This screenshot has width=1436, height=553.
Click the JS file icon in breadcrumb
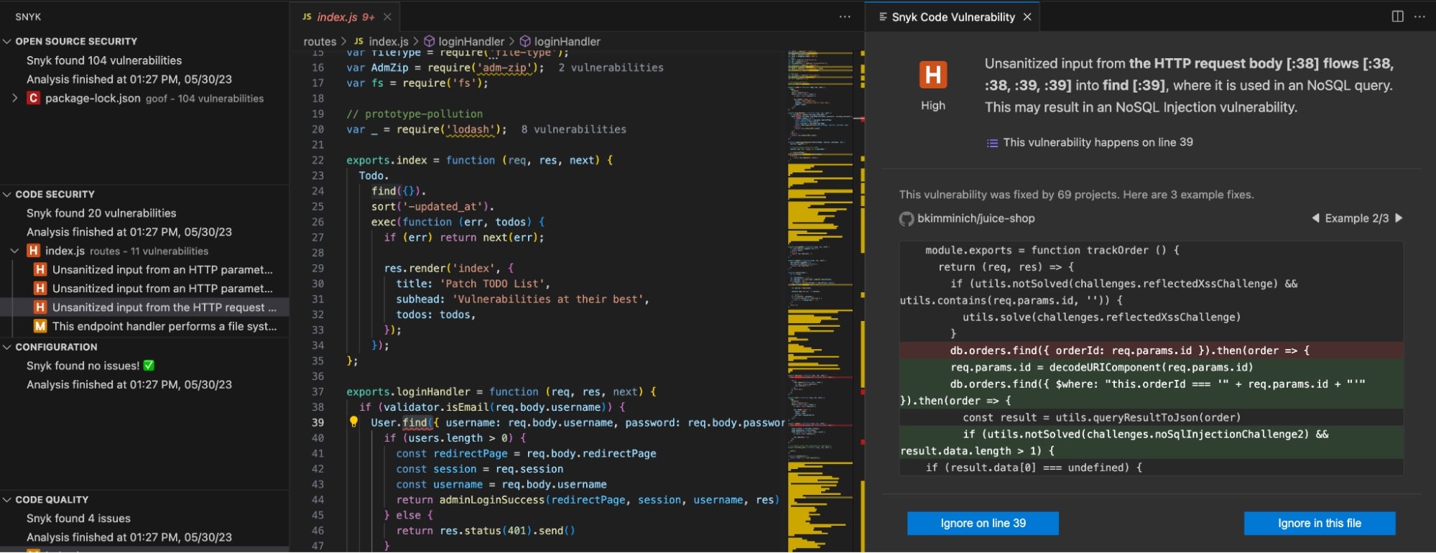pyautogui.click(x=358, y=42)
